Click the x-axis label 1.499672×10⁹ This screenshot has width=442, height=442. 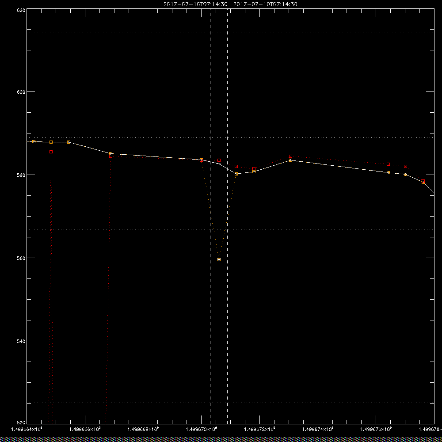[x=260, y=429]
